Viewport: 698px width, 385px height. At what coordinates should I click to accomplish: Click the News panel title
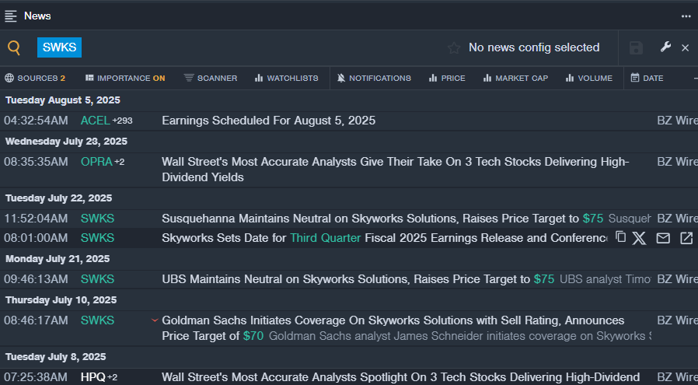tap(37, 16)
